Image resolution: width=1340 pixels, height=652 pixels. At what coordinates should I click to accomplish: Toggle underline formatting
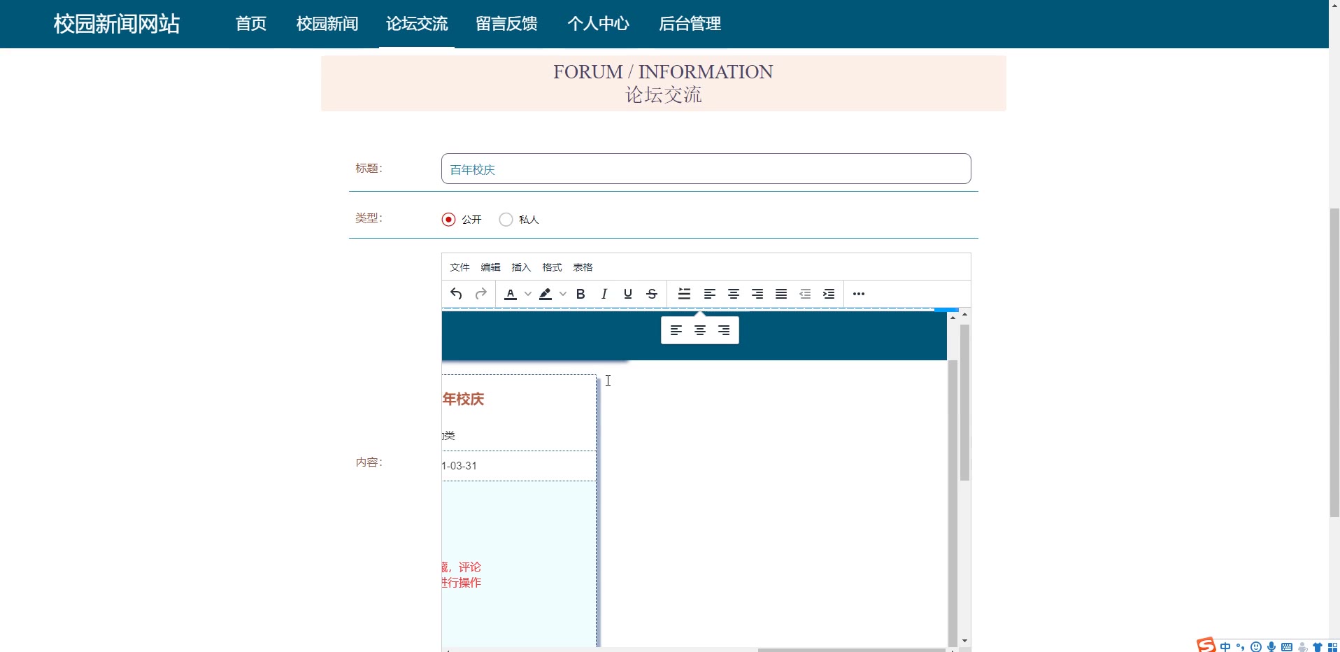(628, 294)
